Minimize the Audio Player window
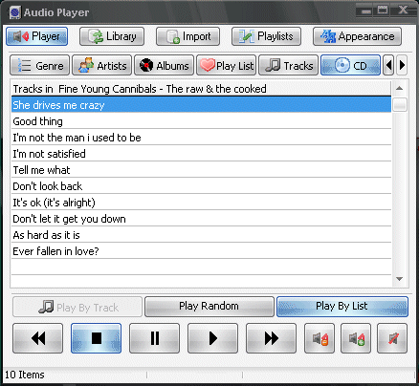Screen dimensions: 419x386 point(366,11)
